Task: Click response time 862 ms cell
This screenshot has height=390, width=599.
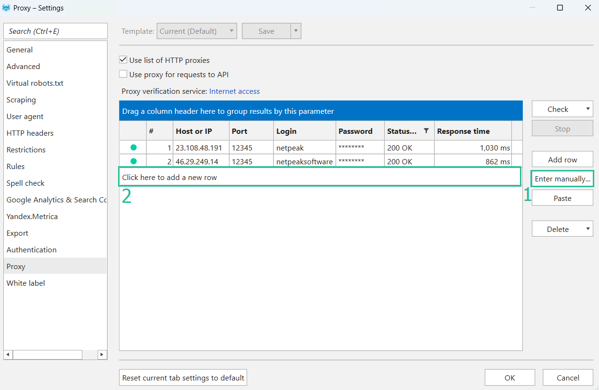Action: pyautogui.click(x=473, y=161)
